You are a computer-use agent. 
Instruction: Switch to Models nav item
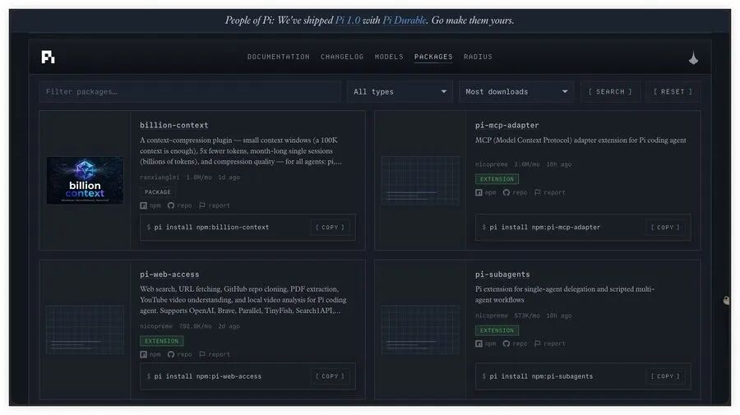pyautogui.click(x=389, y=57)
